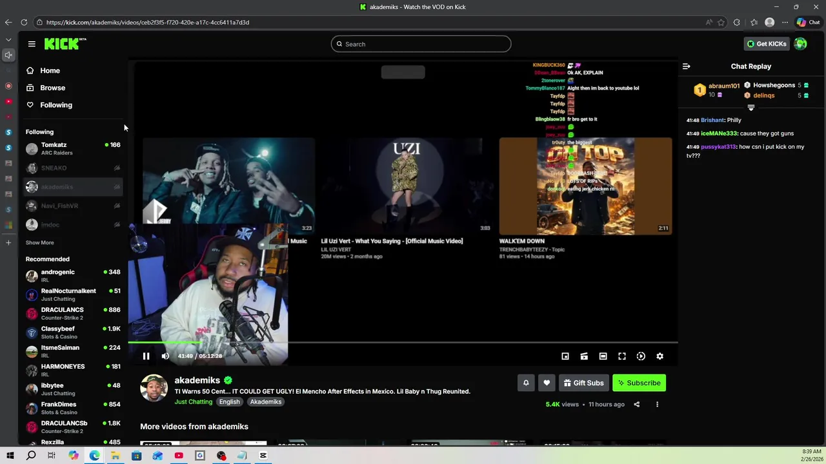Open recommended channel Classybeef
Screen dimensions: 826x464
coord(73,333)
